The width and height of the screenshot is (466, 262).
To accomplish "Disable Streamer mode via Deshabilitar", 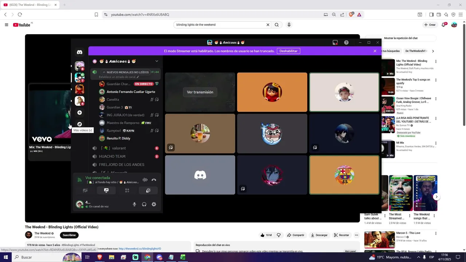I will (288, 51).
